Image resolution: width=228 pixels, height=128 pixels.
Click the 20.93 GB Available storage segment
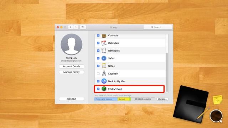click(143, 99)
